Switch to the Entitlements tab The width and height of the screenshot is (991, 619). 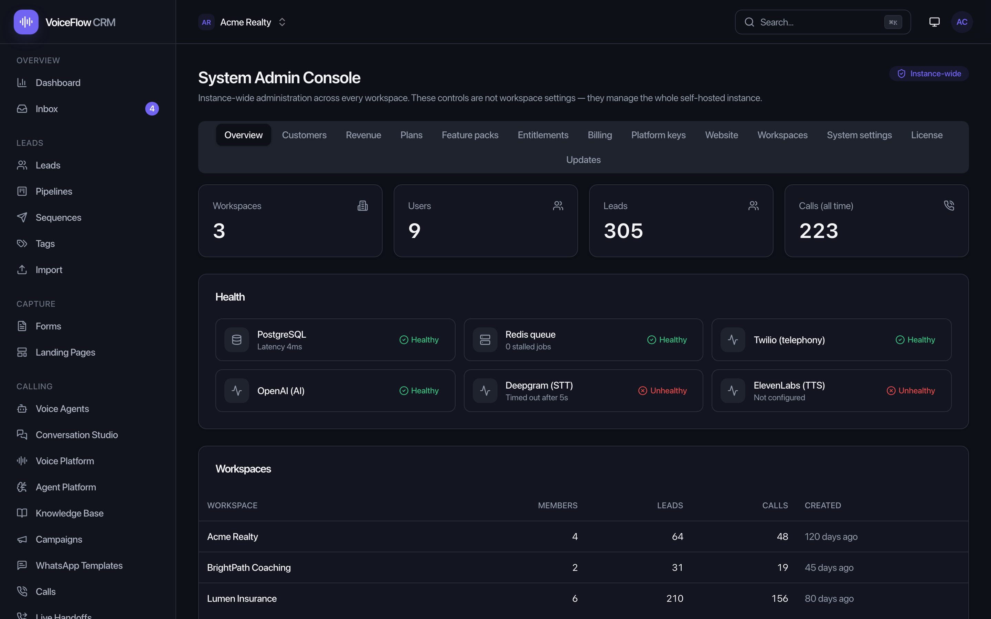543,135
